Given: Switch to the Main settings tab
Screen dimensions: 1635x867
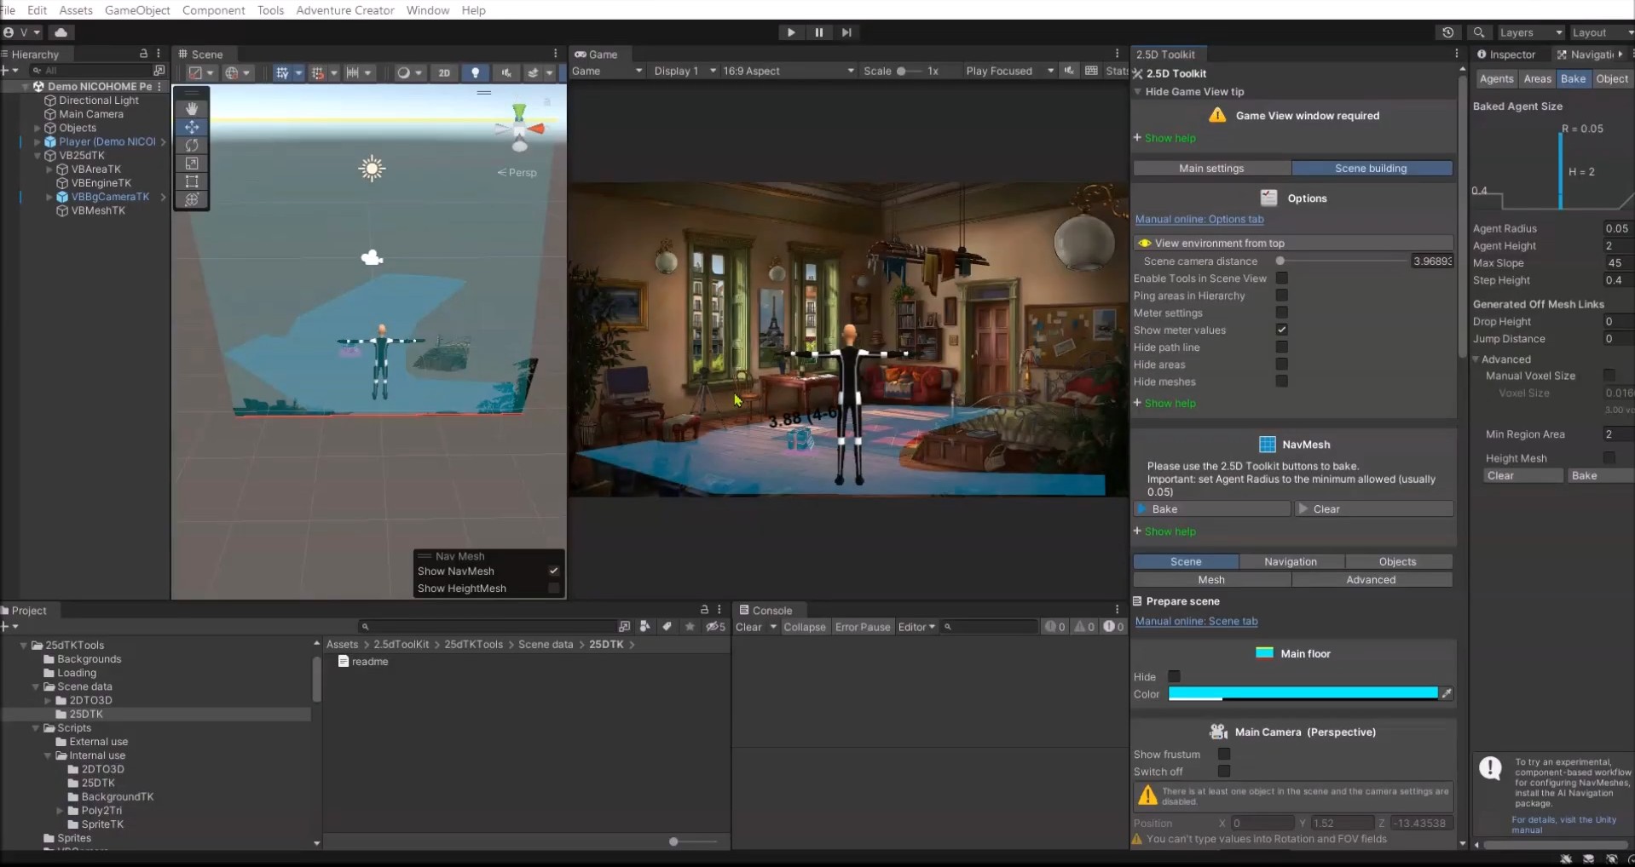Looking at the screenshot, I should tap(1210, 169).
